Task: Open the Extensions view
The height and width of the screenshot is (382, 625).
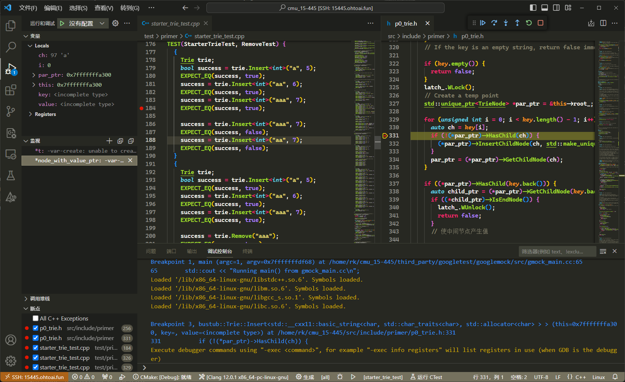Action: pyautogui.click(x=11, y=90)
